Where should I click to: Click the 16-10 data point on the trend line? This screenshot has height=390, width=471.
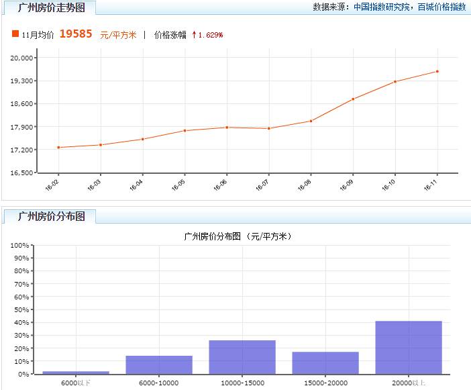click(x=395, y=81)
